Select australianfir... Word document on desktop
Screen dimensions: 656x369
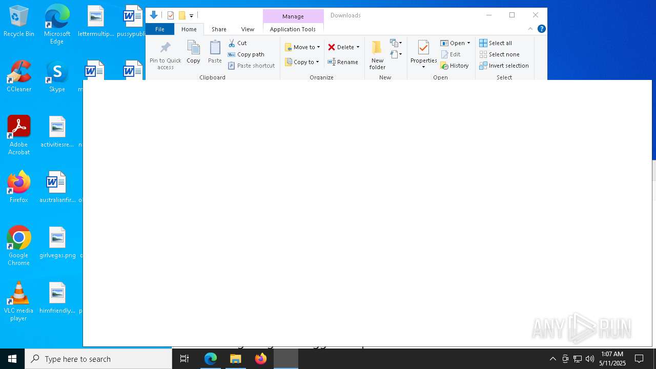pyautogui.click(x=57, y=187)
